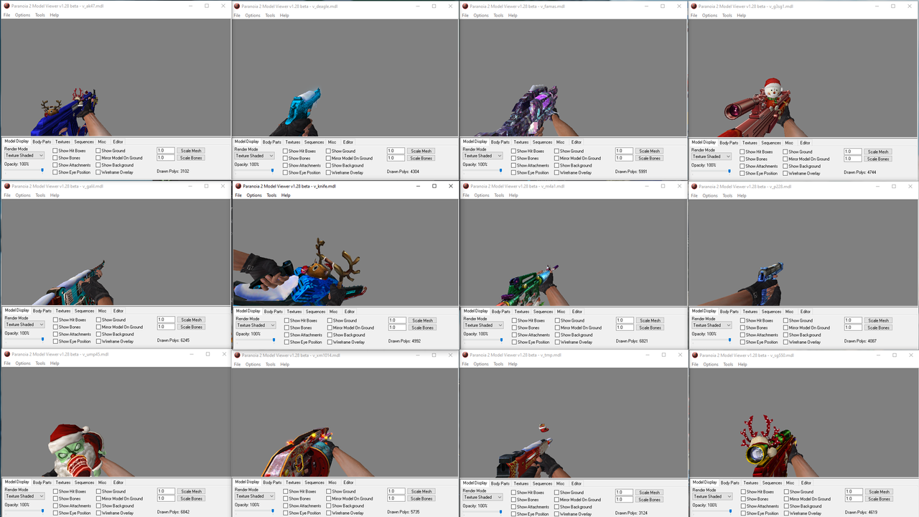Open the Options menu in v_knife.mdl window
This screenshot has width=919, height=517.
click(254, 195)
